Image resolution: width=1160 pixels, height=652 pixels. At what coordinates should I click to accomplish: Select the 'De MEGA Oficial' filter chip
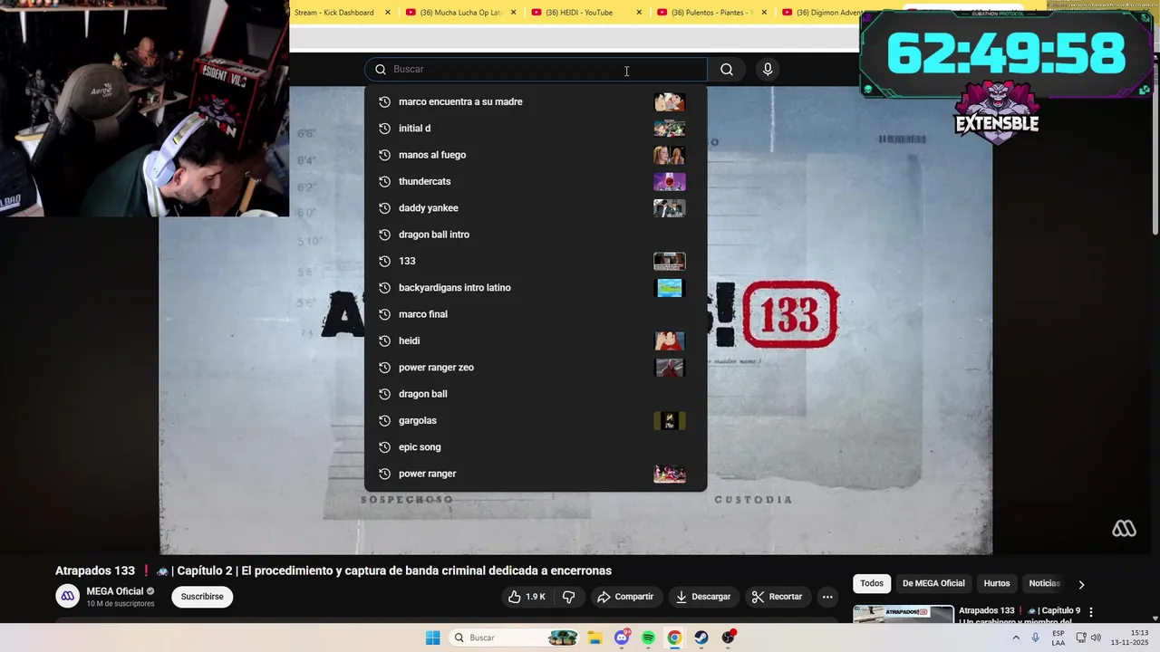[933, 583]
